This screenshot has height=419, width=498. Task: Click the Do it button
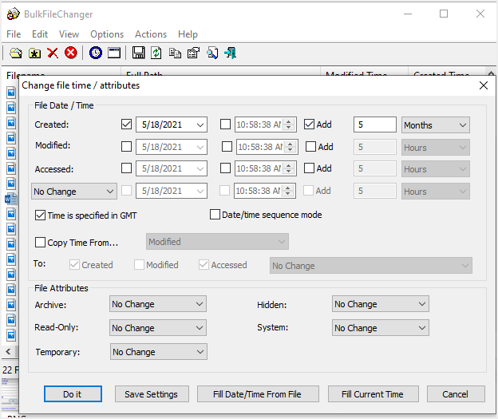click(x=73, y=394)
